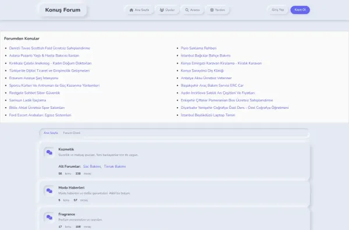349x230 pixels.
Task: Open the Ana Sayfa nav item
Action: (x=140, y=10)
